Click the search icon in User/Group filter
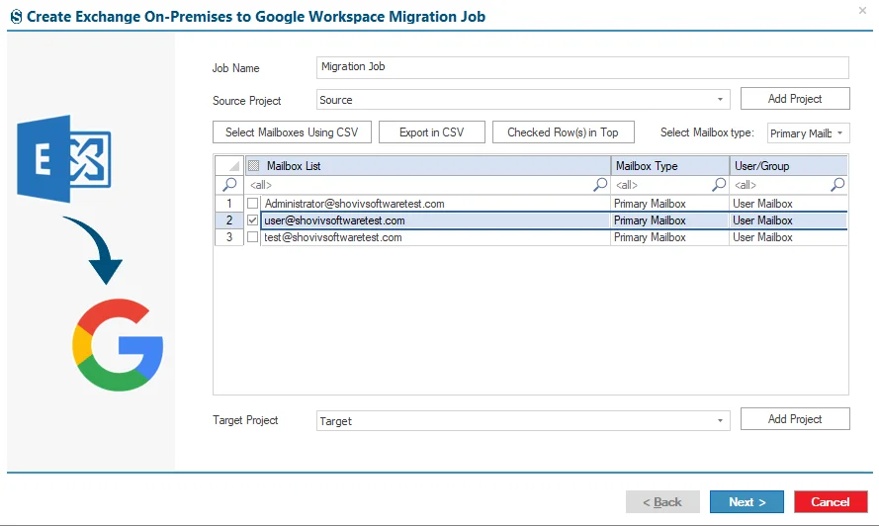This screenshot has height=526, width=879. pyautogui.click(x=837, y=184)
